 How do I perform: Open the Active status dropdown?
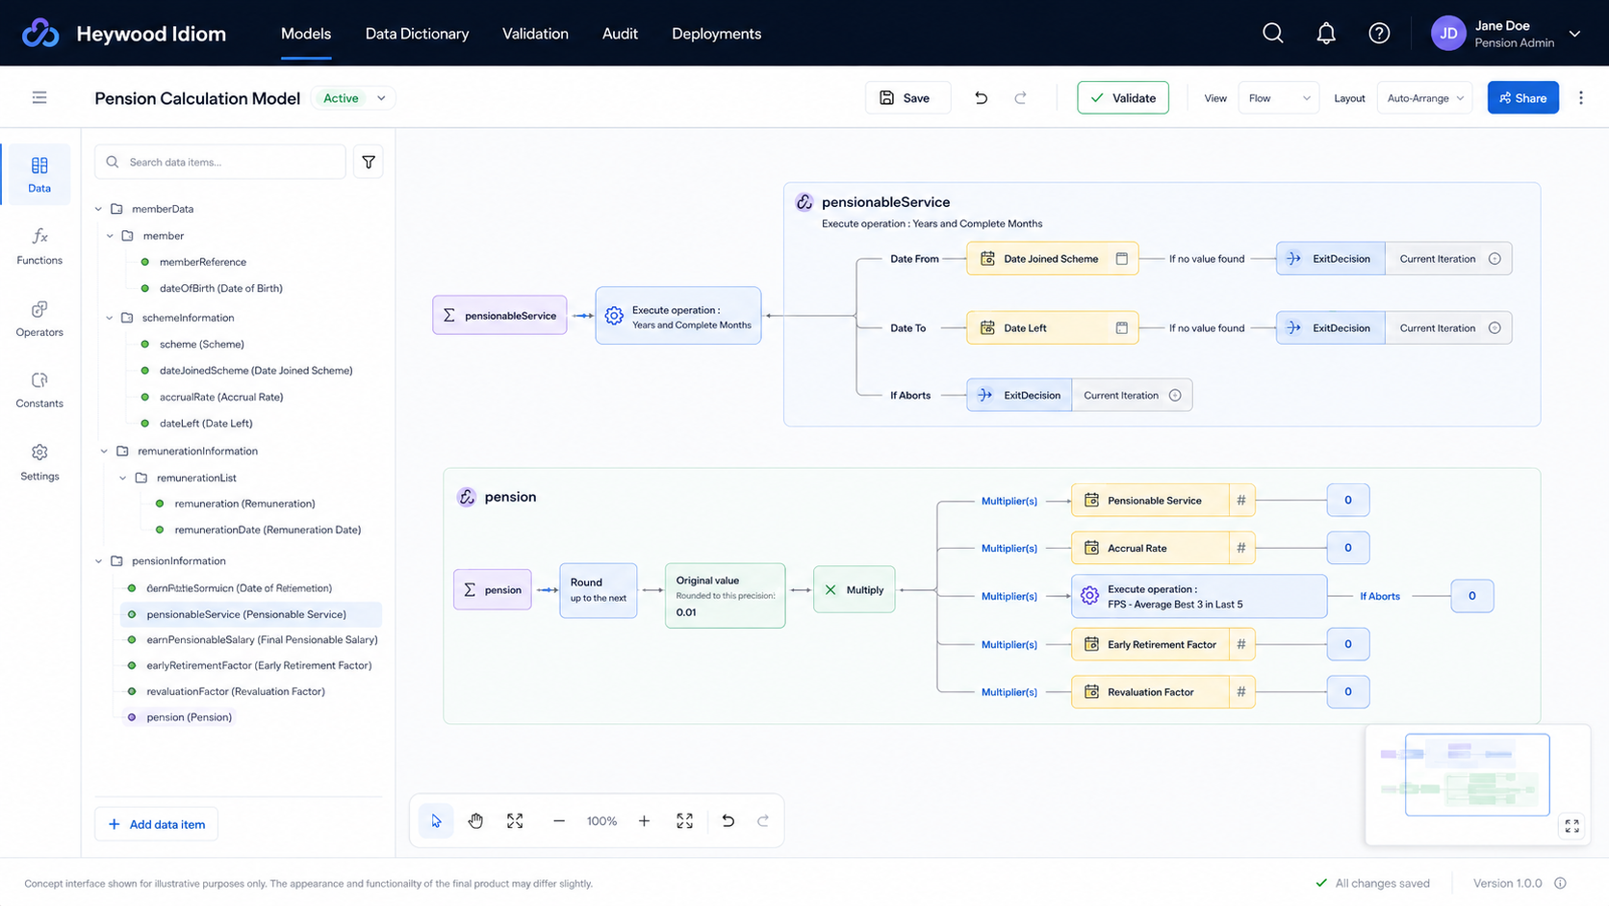(353, 98)
